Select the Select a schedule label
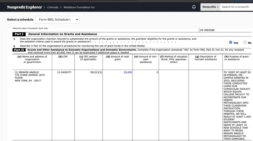The width and height of the screenshot is (253, 141). tap(20, 19)
